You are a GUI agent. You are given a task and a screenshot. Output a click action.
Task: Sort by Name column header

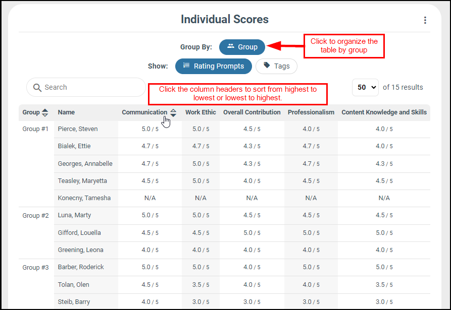[66, 112]
